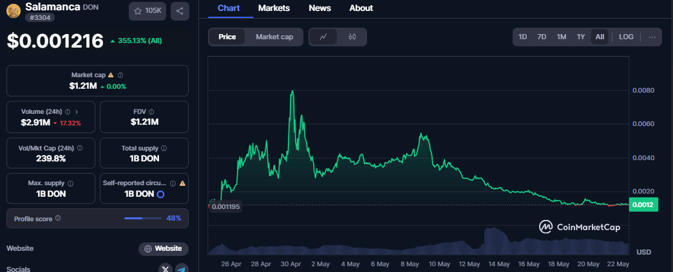Switch to the Markets tab
The height and width of the screenshot is (272, 673).
click(x=274, y=8)
